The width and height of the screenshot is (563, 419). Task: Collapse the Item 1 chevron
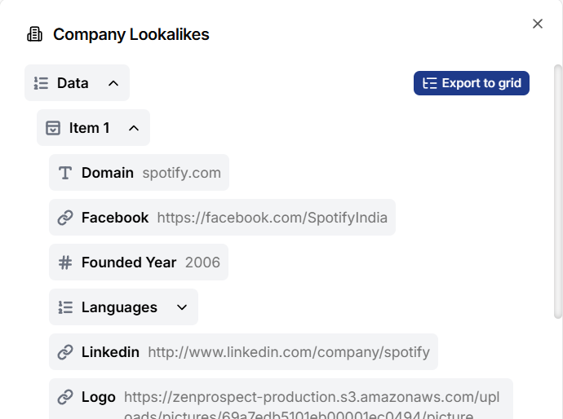[x=134, y=128]
